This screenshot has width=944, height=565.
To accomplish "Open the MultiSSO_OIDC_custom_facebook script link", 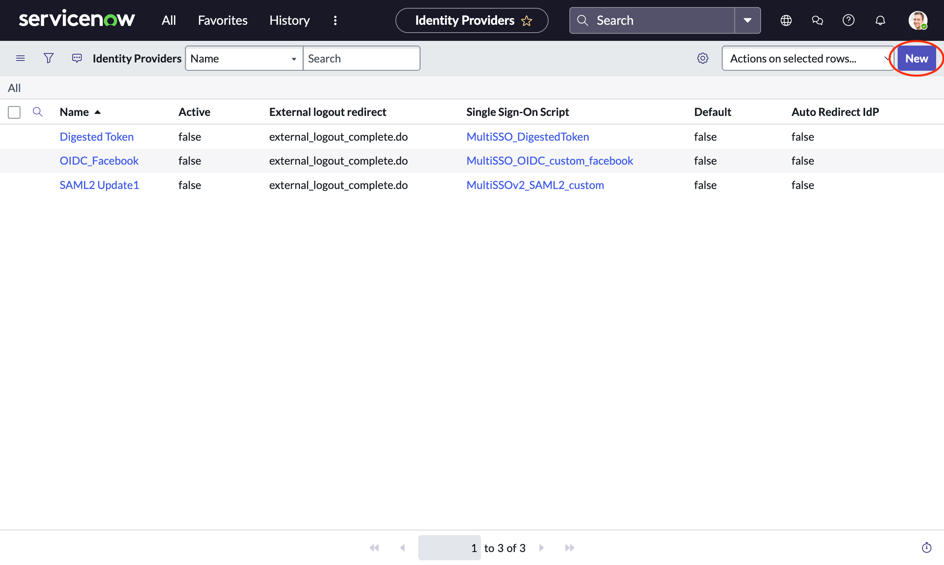I will click(x=549, y=160).
